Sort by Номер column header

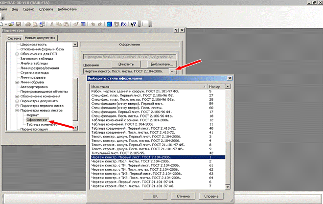pos(216,87)
